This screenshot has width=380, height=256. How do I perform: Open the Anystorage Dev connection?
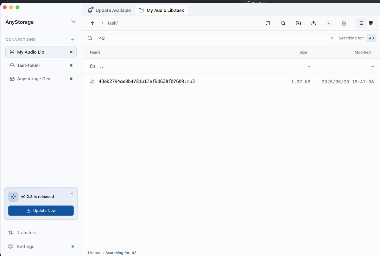coord(41,79)
